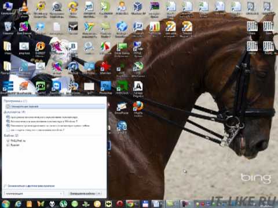This screenshot has width=278, height=208.
Task: Expand the Documents results group header
Action: pyautogui.click(x=14, y=112)
